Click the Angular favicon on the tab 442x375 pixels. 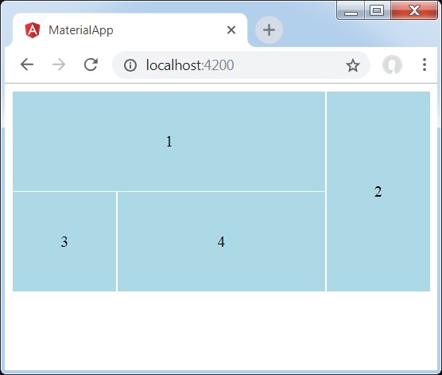pos(33,30)
